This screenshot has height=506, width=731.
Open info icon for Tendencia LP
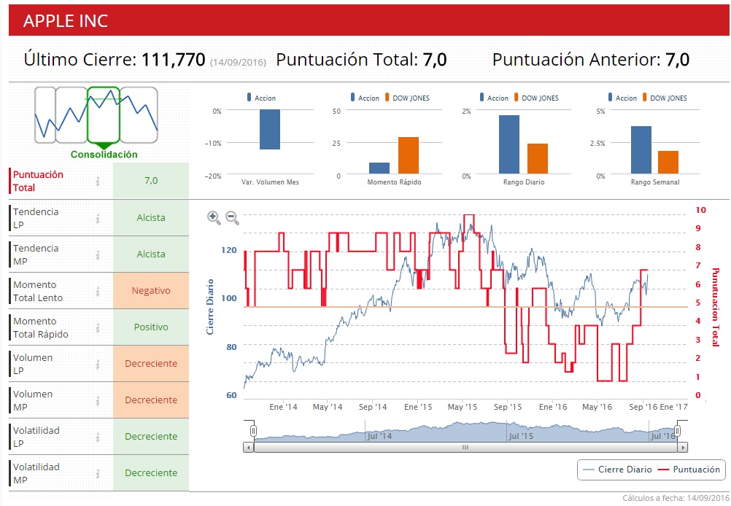(98, 218)
